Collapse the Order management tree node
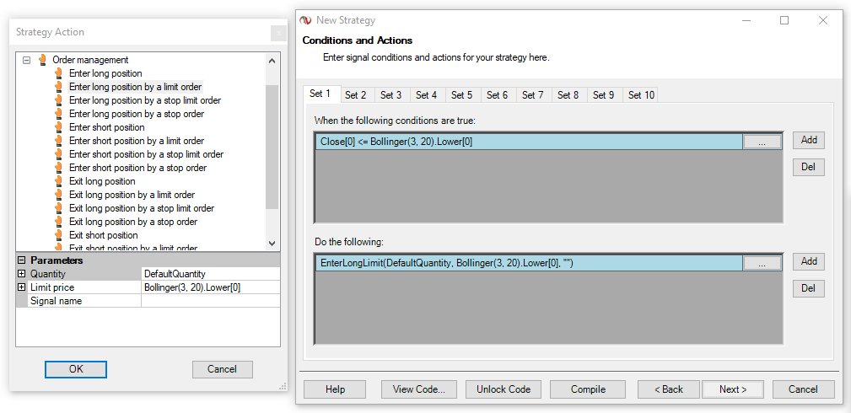This screenshot has width=851, height=413. [26, 60]
